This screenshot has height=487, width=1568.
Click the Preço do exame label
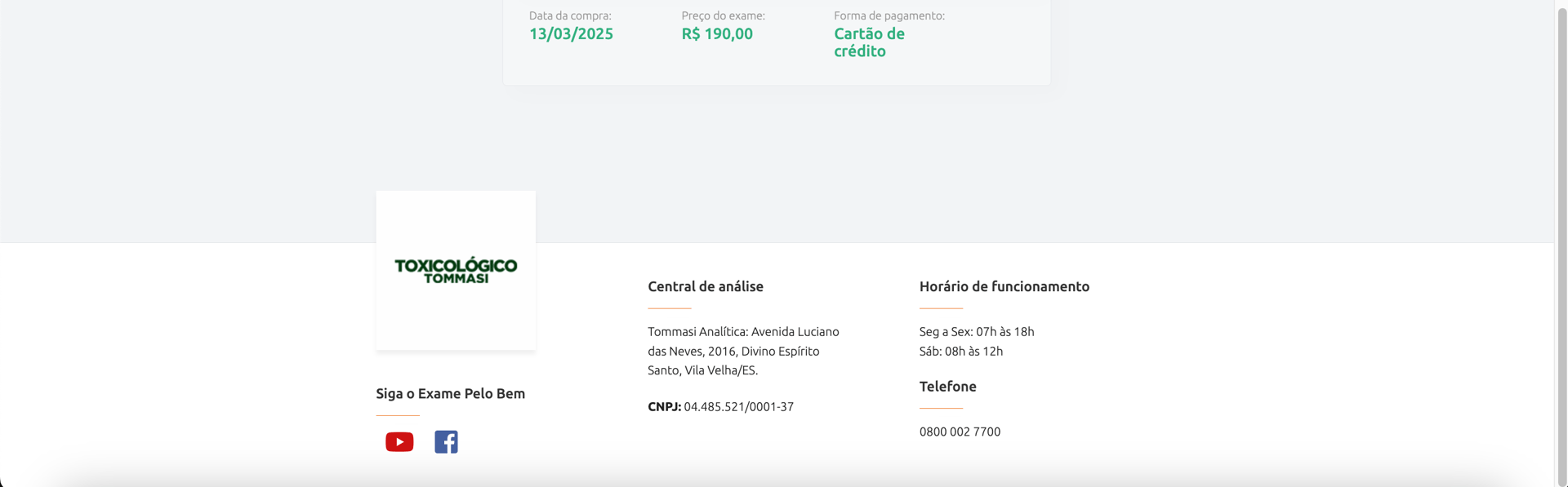coord(724,15)
